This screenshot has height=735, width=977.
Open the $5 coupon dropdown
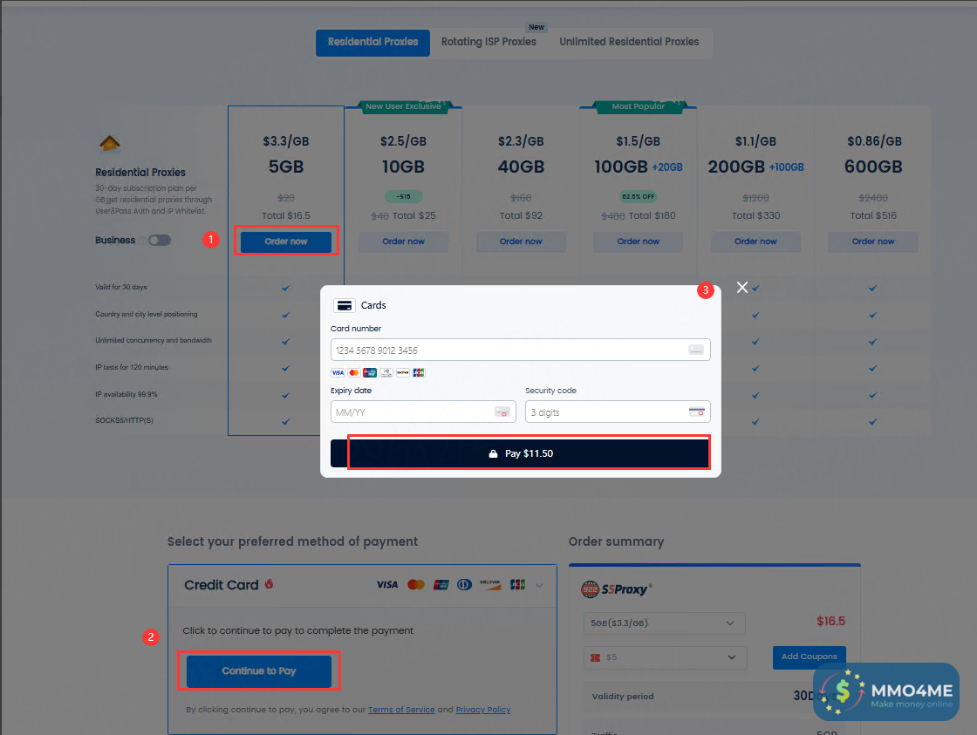[665, 657]
